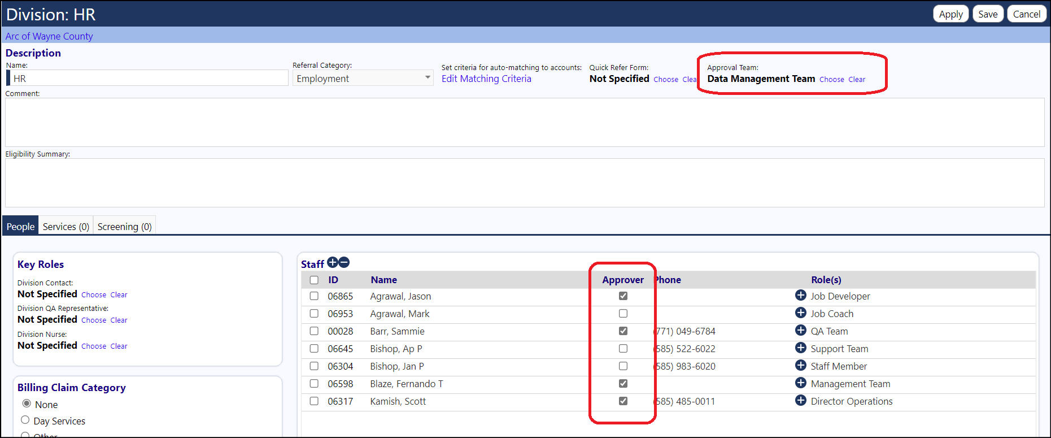
Task: Click into the Eligibility Summary text area
Action: tap(525, 183)
